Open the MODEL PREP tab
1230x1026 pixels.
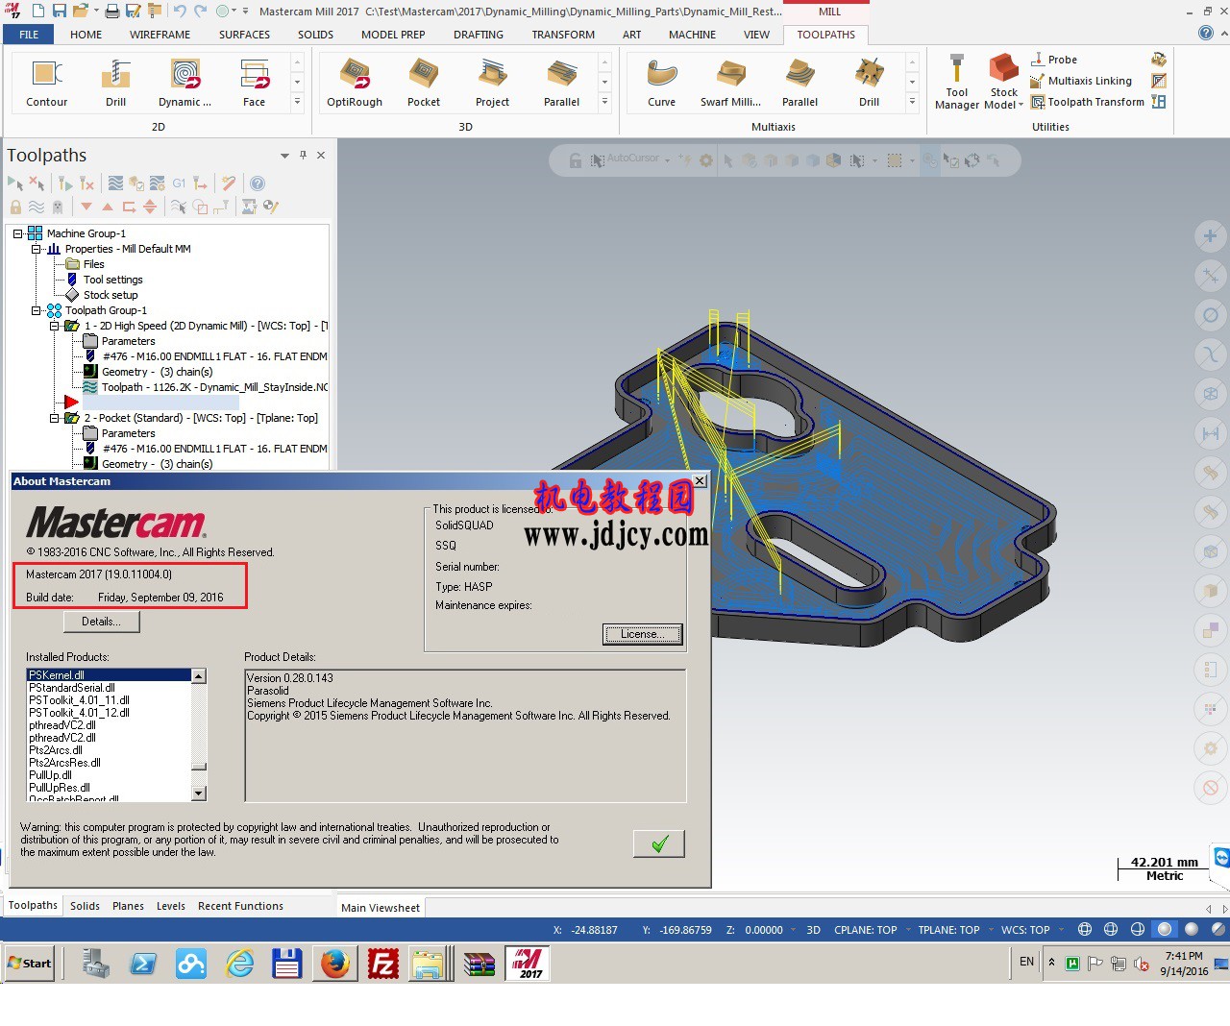point(393,35)
